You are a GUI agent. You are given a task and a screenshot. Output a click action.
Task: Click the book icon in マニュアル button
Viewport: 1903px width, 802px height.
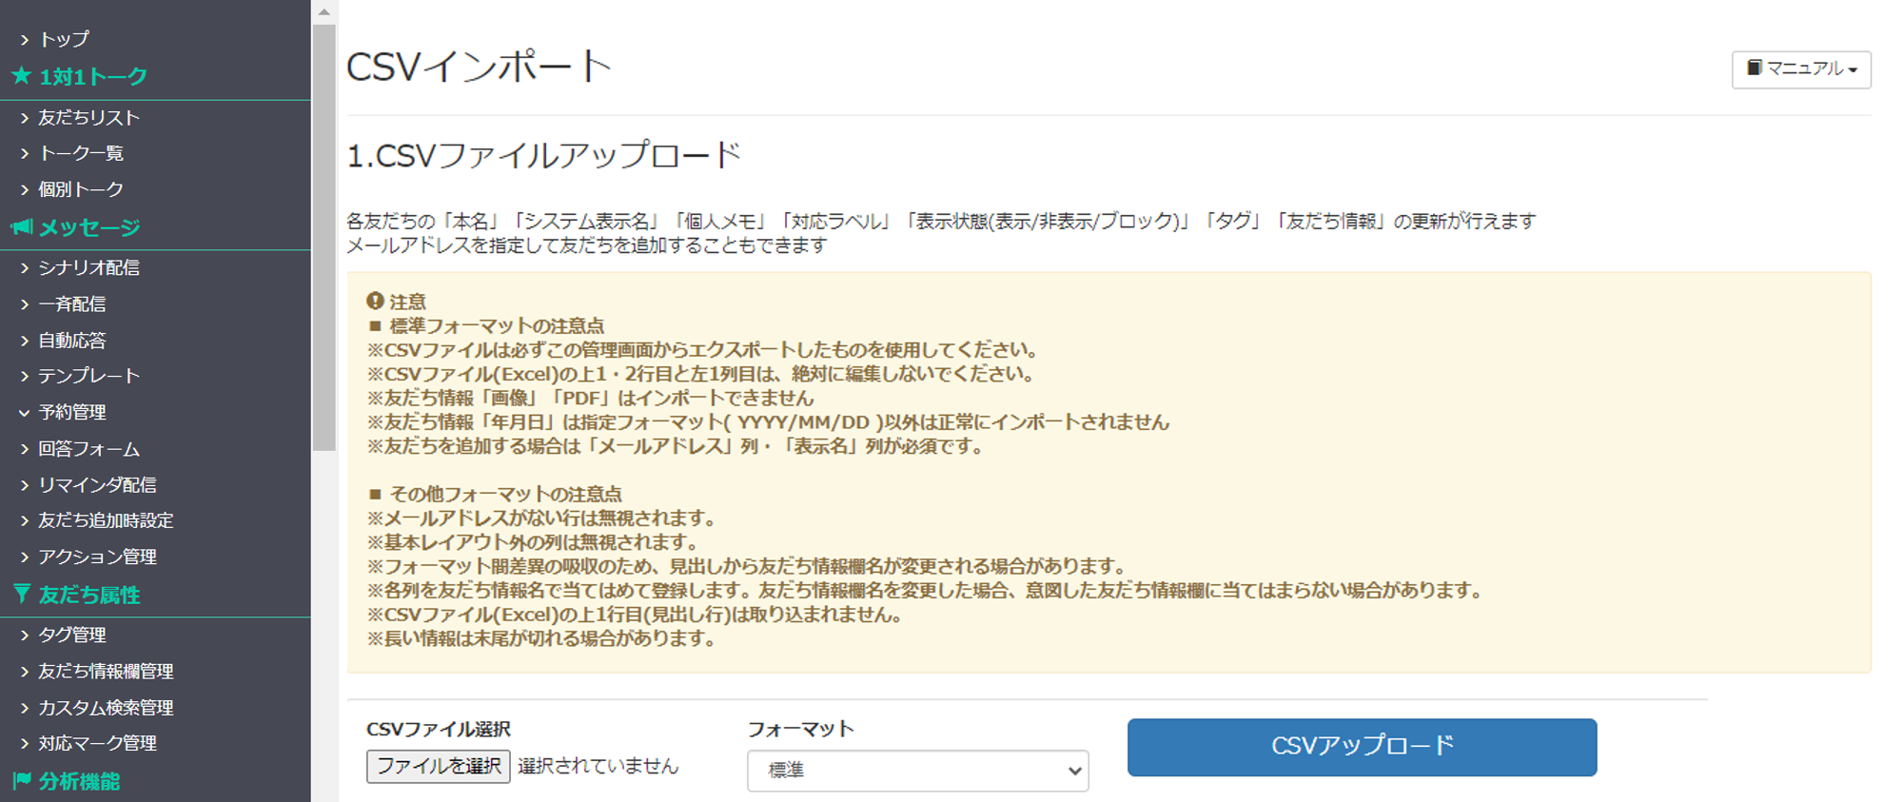click(1754, 68)
